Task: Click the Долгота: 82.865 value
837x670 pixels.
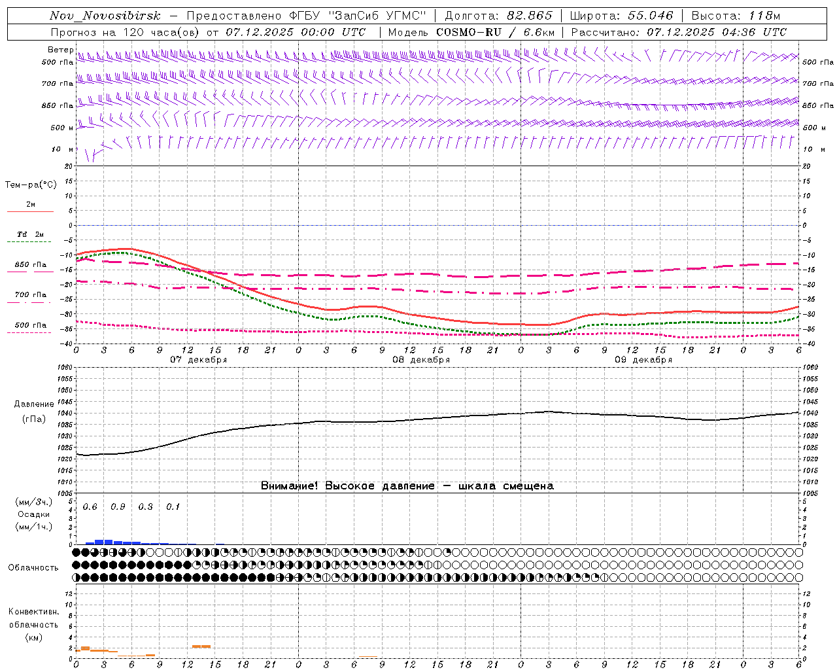Action: pos(498,16)
